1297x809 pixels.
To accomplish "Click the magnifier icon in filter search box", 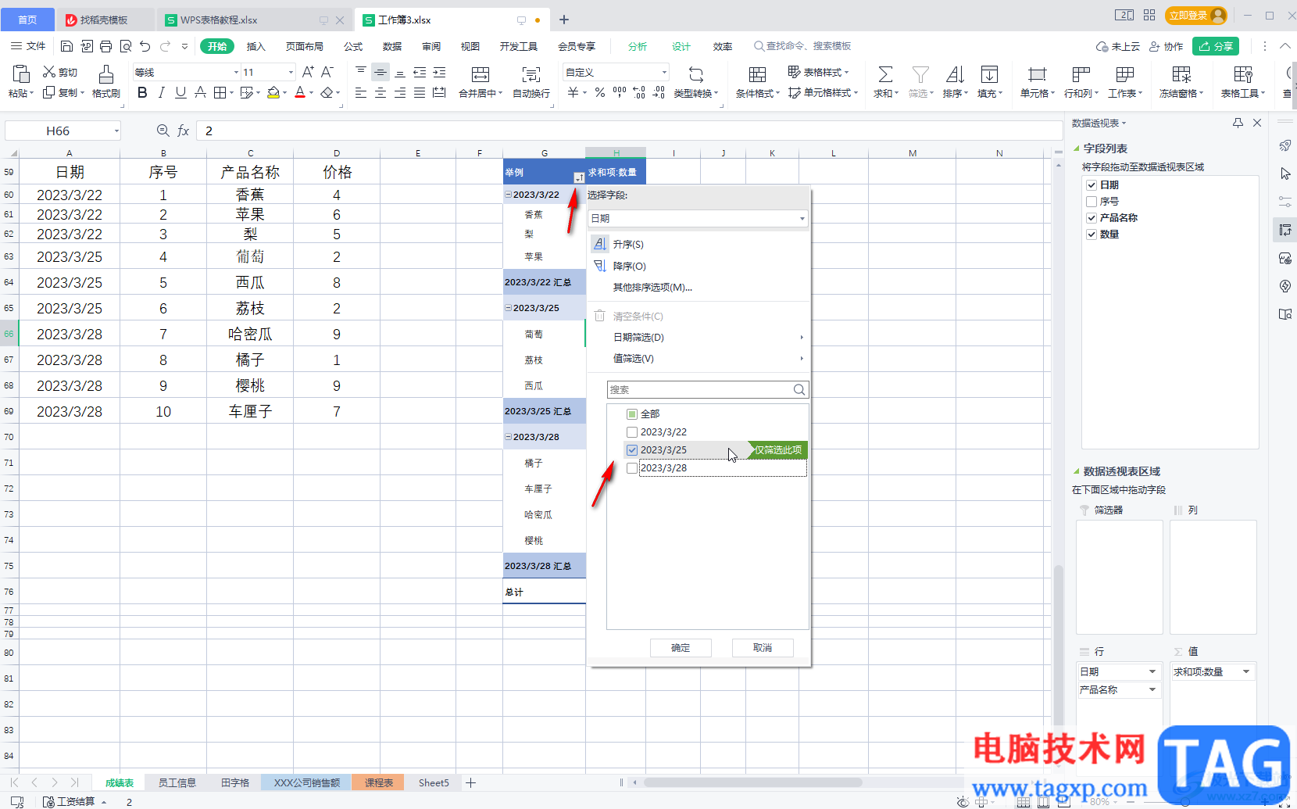I will (x=799, y=389).
